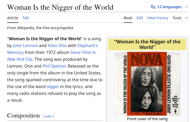Click the edit link beside Composition
This screenshot has width=190, height=122.
coord(48,116)
